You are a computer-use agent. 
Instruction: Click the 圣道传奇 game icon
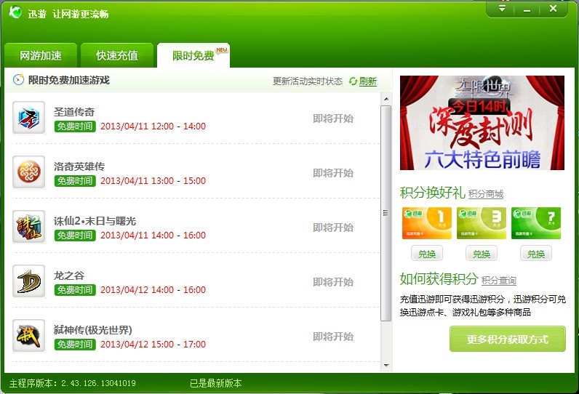(29, 118)
